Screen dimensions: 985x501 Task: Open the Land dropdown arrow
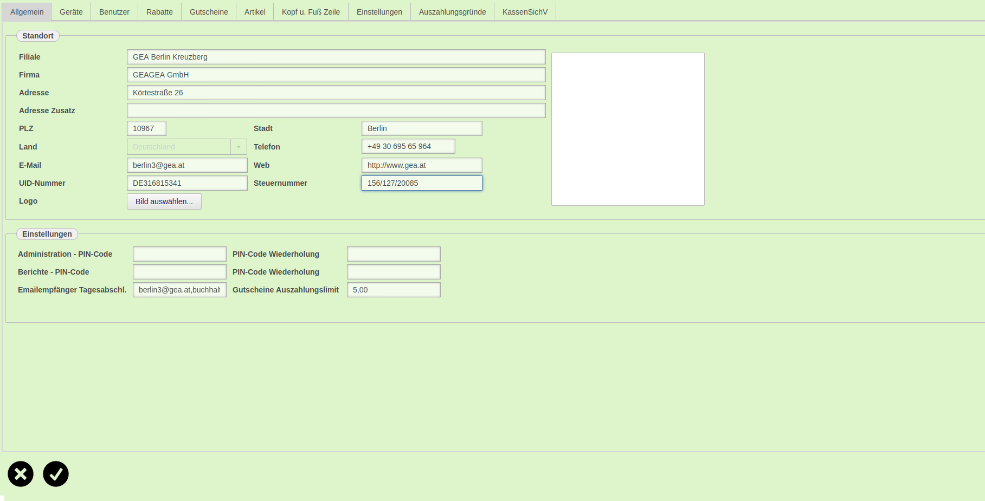239,147
